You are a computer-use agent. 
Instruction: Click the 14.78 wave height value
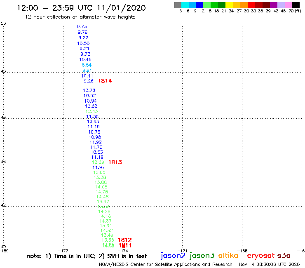tap(102, 192)
